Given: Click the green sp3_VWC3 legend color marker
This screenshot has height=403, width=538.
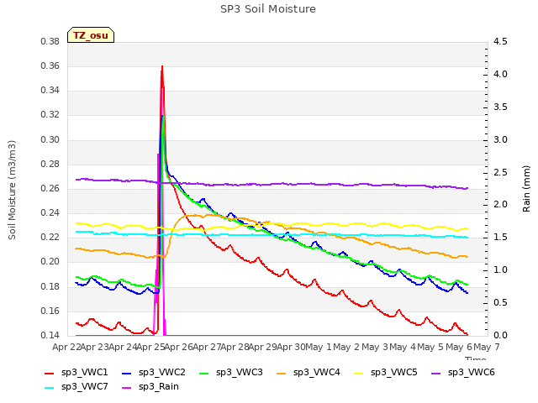Looking at the screenshot, I should coord(204,374).
